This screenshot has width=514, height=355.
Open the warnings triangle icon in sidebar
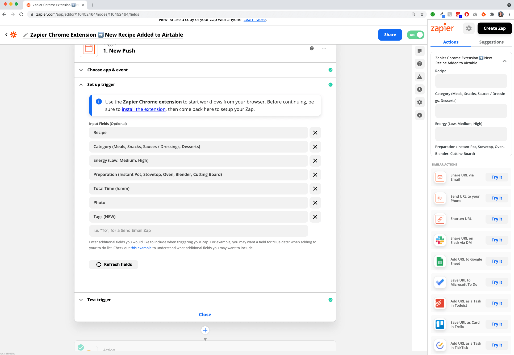click(x=419, y=77)
